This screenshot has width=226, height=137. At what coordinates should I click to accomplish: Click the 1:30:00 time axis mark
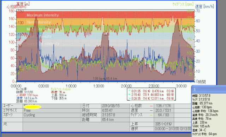point(99,86)
